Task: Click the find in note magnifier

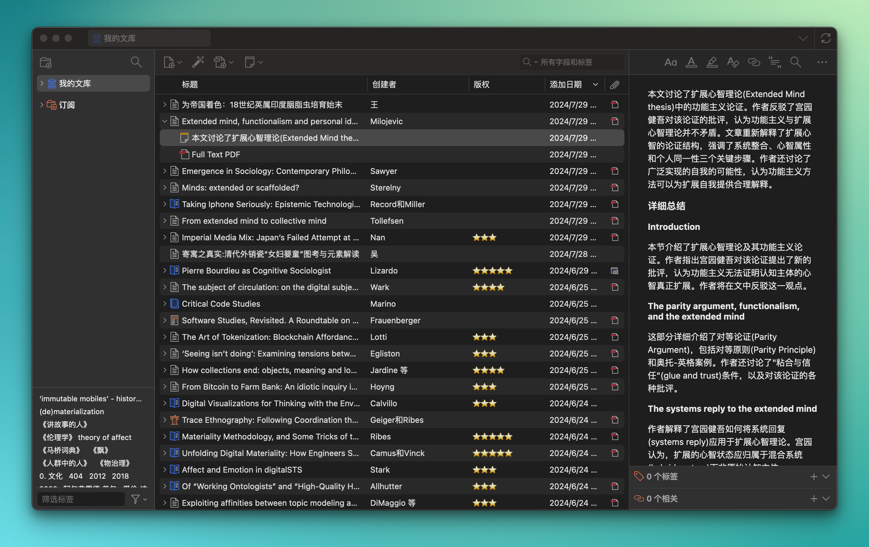Action: (796, 62)
